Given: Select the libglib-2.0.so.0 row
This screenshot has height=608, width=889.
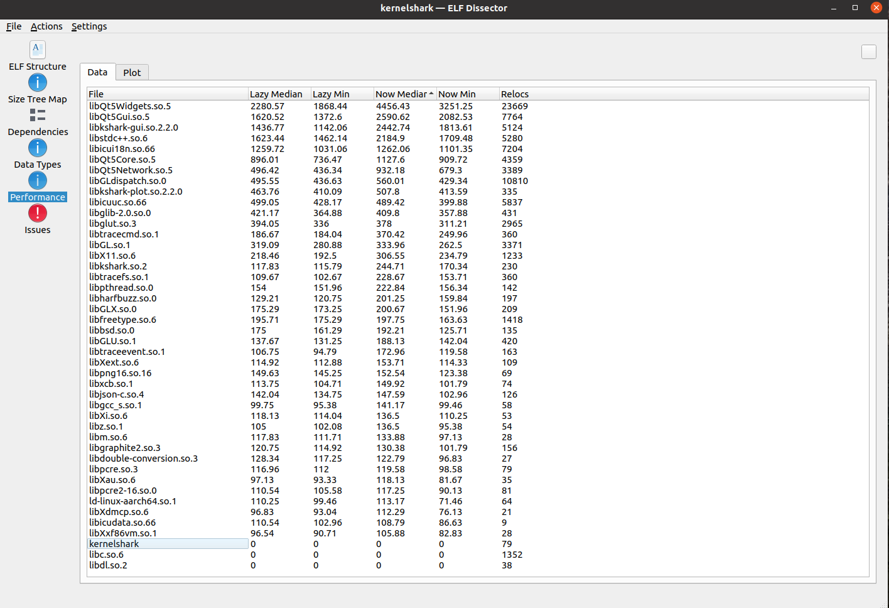Looking at the screenshot, I should [x=478, y=213].
